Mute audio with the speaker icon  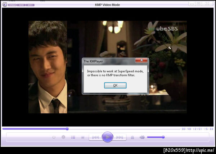pyautogui.click(x=142, y=137)
